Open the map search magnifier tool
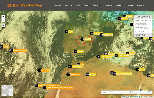This screenshot has width=154, height=98. tap(3, 25)
